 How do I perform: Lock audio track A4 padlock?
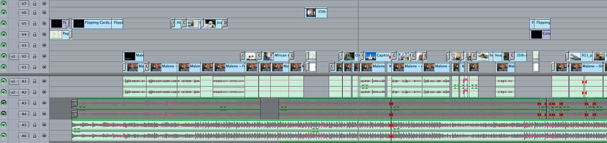coord(35,114)
